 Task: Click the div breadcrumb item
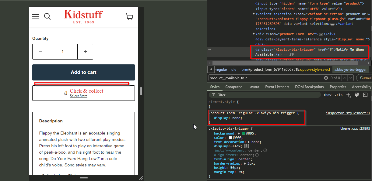[x=234, y=70]
